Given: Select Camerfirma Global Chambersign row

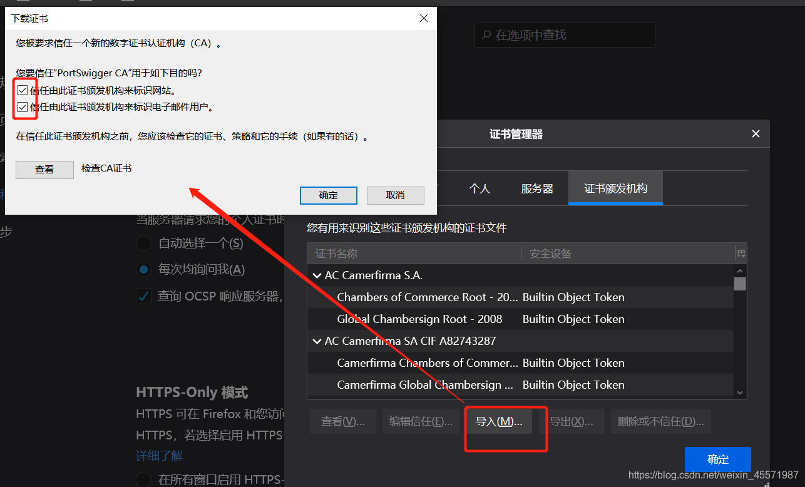Looking at the screenshot, I should (x=520, y=385).
